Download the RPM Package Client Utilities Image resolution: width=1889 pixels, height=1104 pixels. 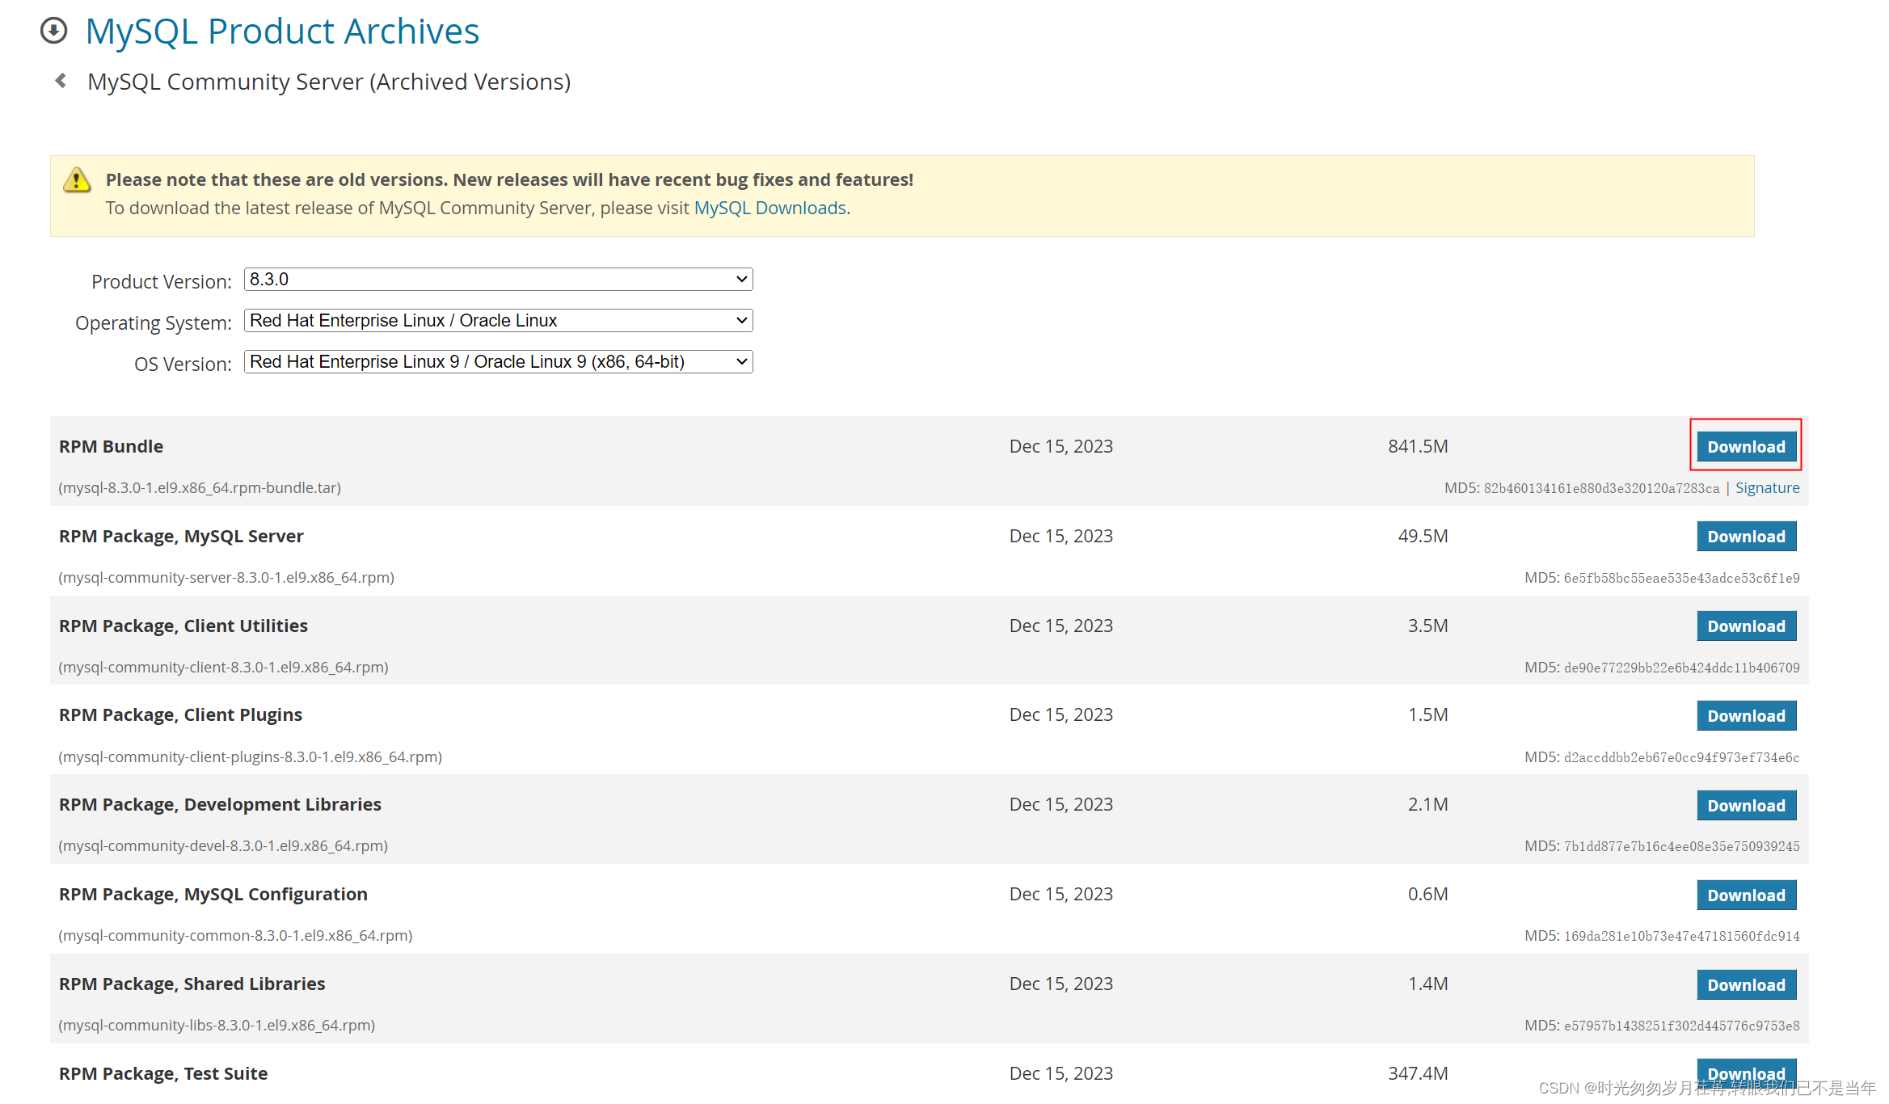pyautogui.click(x=1744, y=626)
